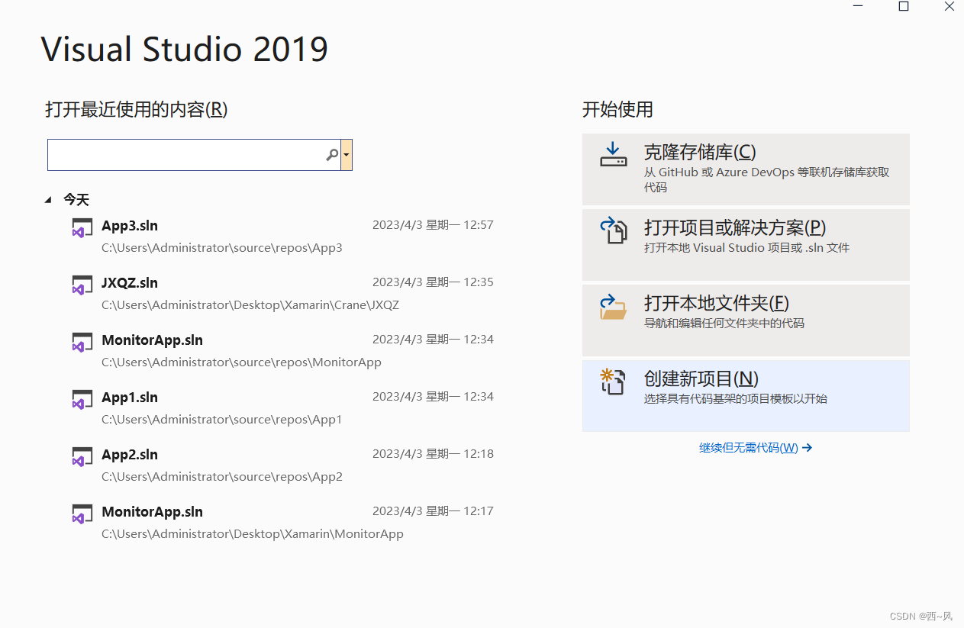Click 打开项目或解决方案(P) button
The width and height of the screenshot is (964, 628).
click(x=746, y=245)
